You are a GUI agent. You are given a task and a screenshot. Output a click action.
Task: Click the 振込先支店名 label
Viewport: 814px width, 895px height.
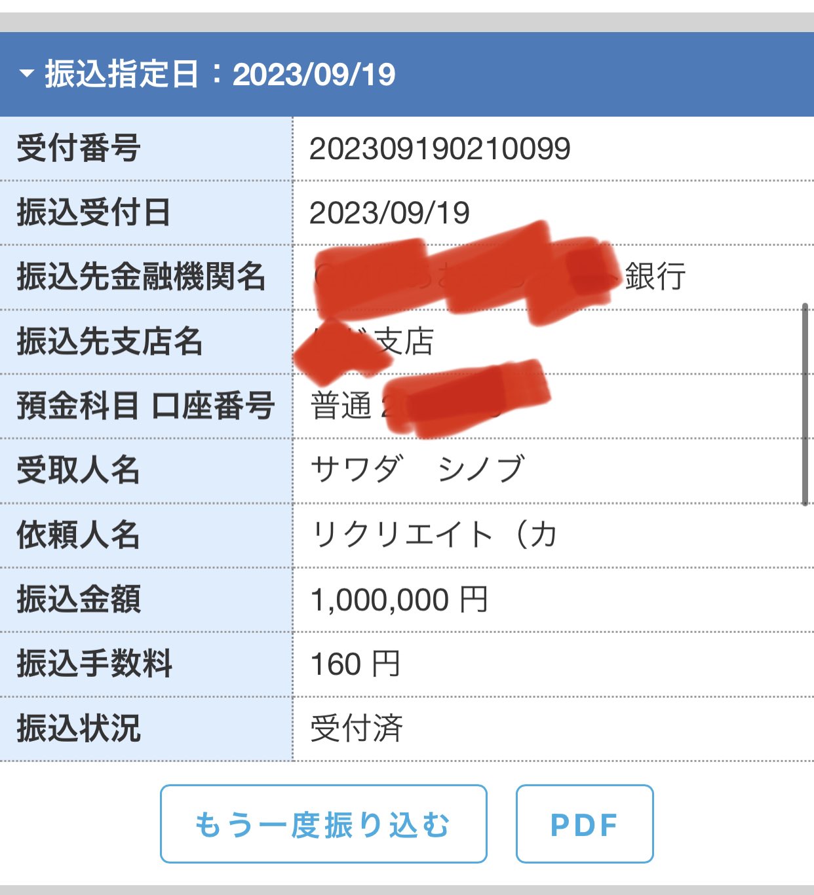[x=109, y=341]
